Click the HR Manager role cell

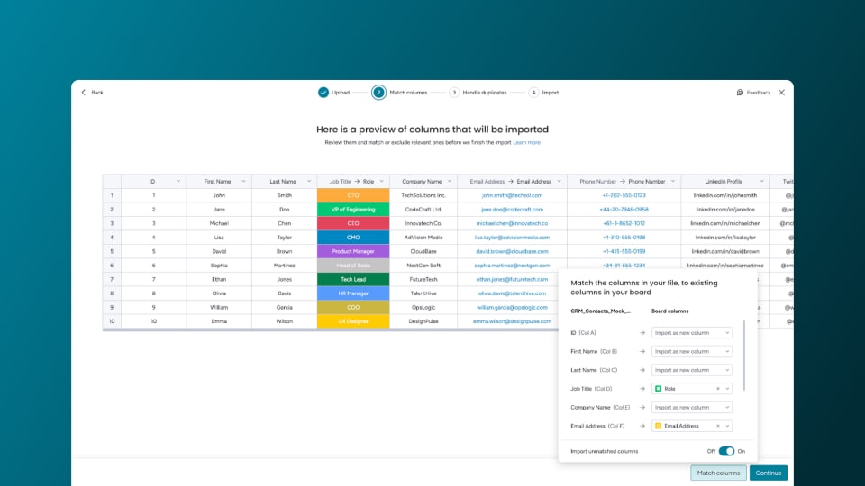[353, 293]
